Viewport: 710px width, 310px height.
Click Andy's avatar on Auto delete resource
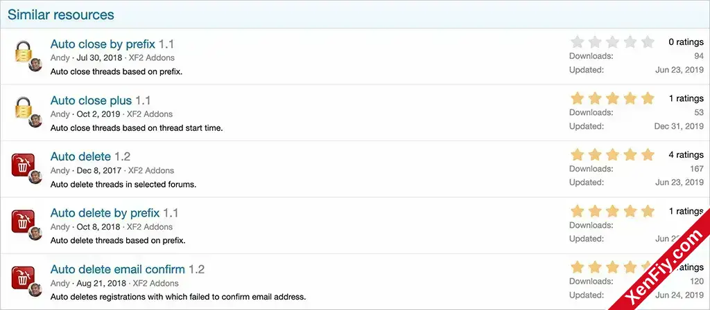click(x=35, y=177)
